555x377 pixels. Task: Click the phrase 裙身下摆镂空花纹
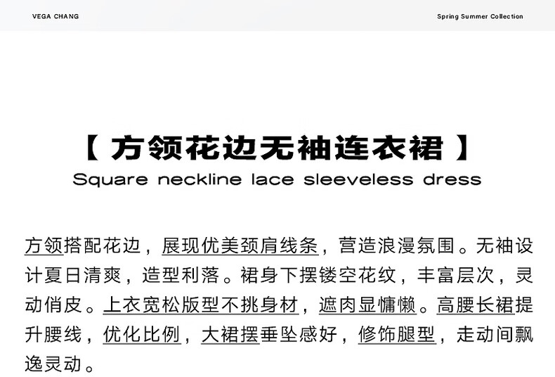[318, 275]
